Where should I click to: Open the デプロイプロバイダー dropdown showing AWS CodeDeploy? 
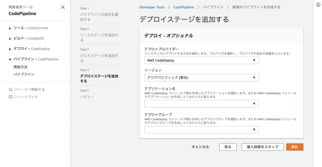coord(202,60)
